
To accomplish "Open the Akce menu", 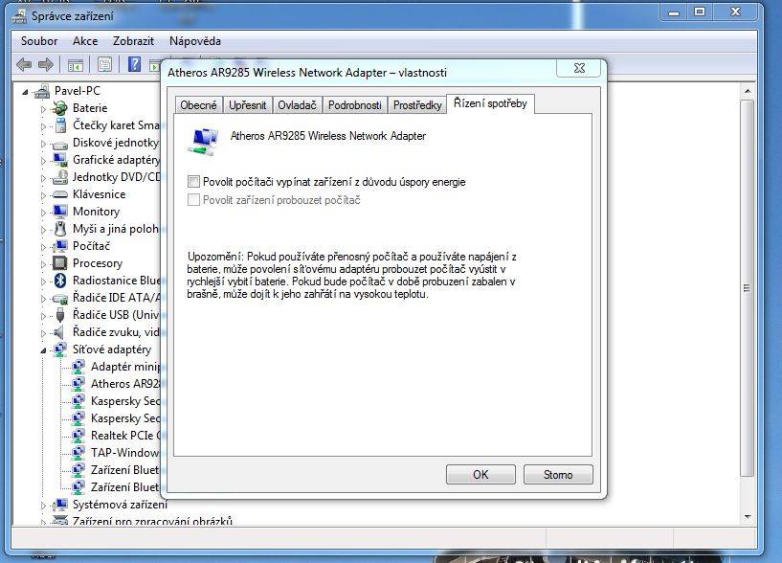I will (x=85, y=41).
